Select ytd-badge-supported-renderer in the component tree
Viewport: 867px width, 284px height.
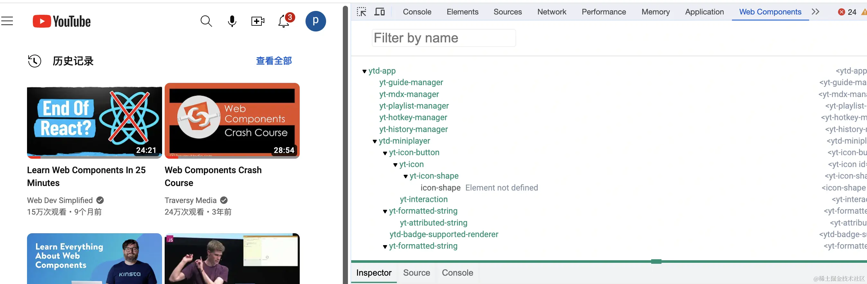[444, 234]
